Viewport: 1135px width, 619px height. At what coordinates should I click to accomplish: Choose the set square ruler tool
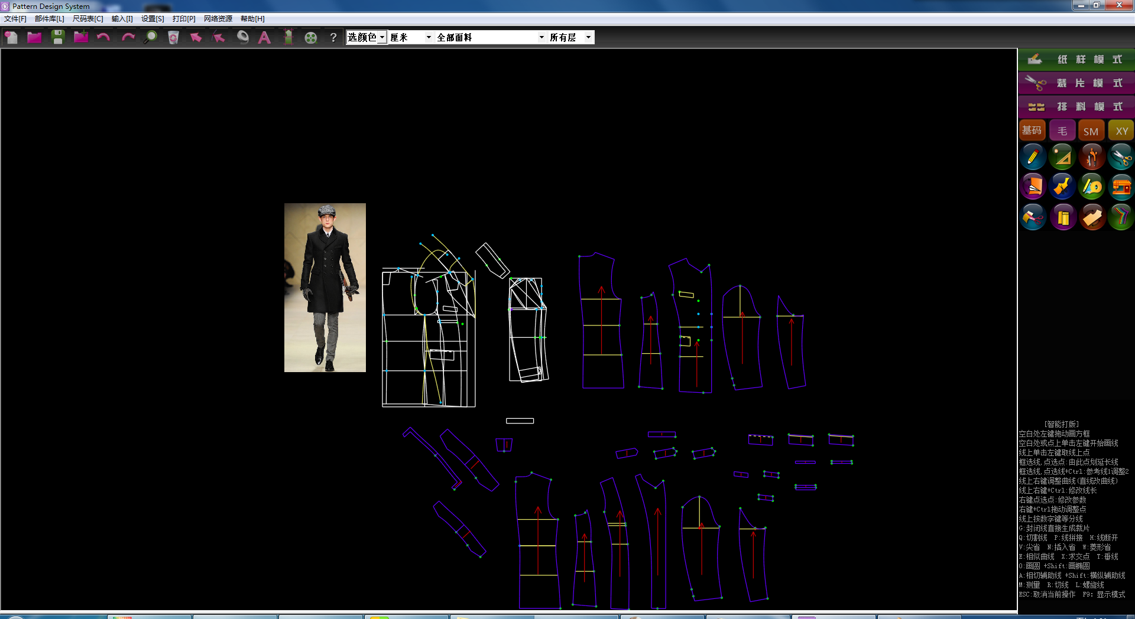pyautogui.click(x=1062, y=157)
